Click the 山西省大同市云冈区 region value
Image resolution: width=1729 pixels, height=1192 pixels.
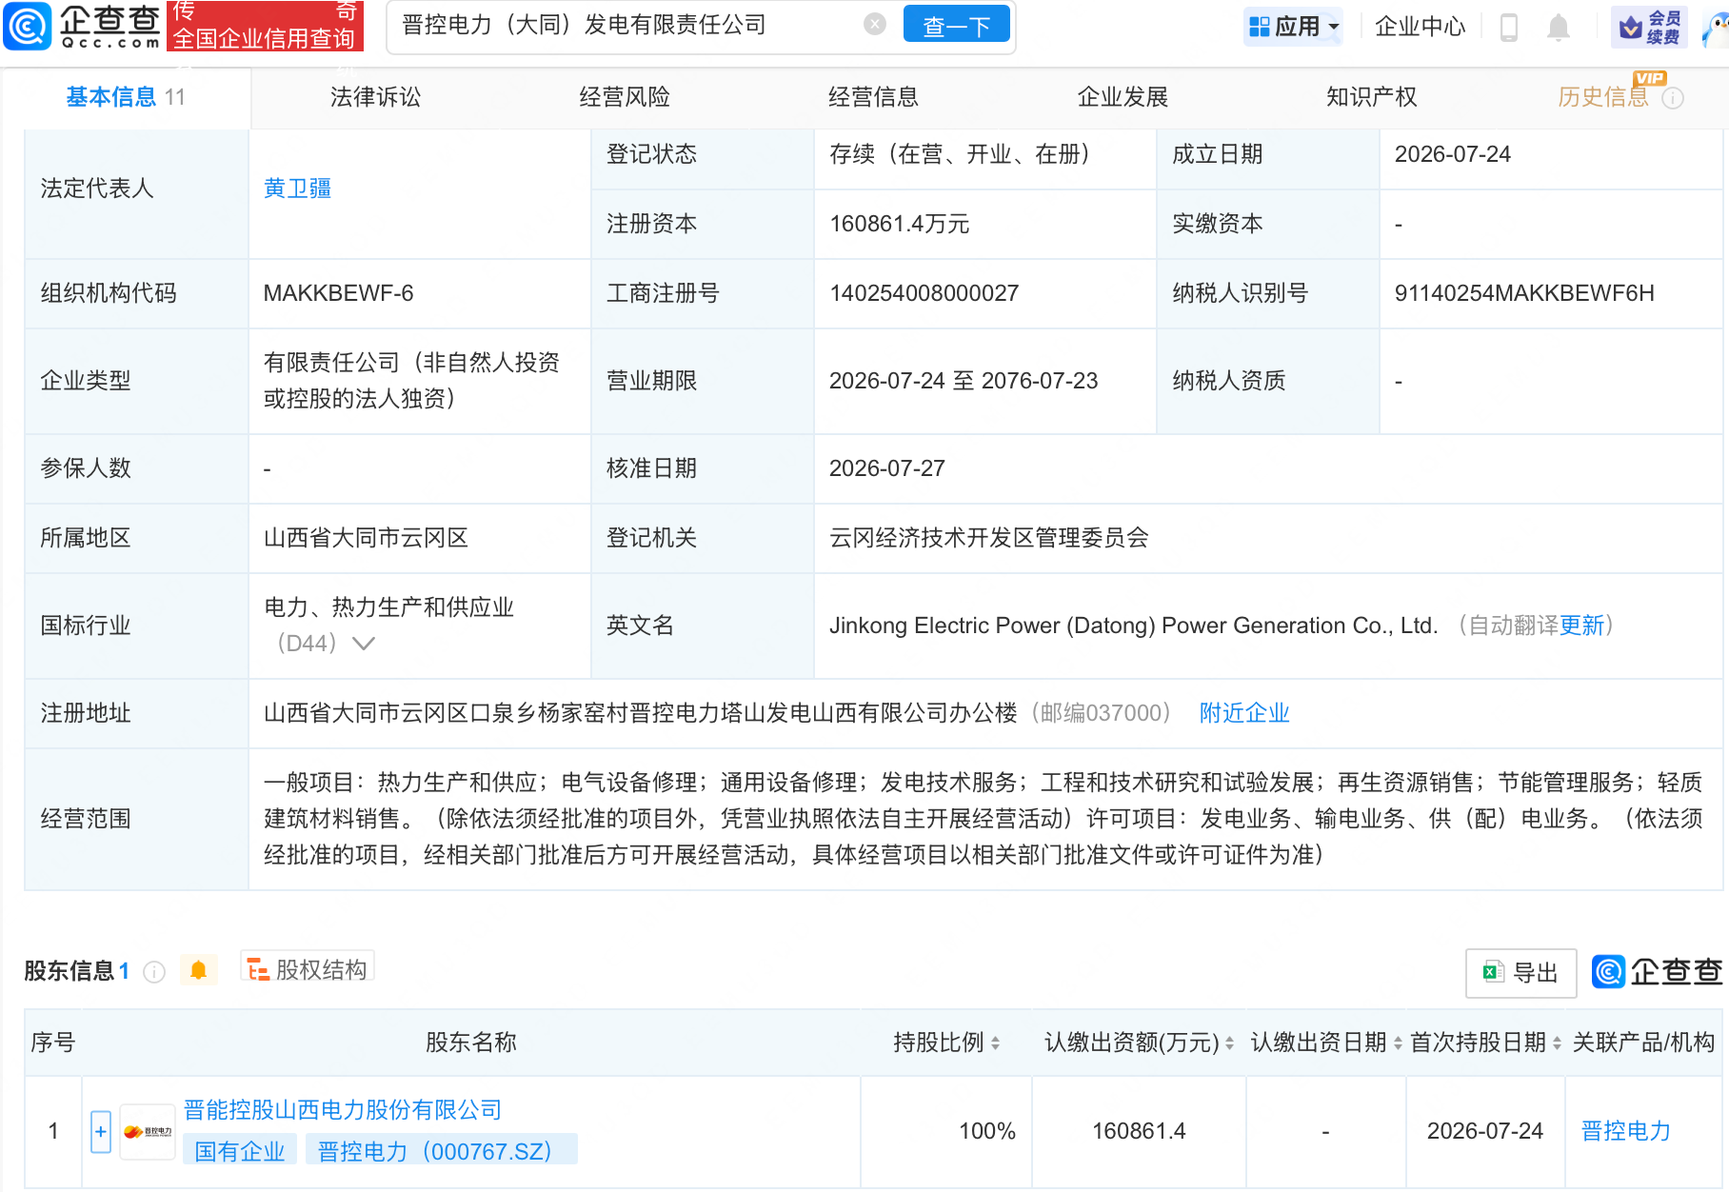366,538
